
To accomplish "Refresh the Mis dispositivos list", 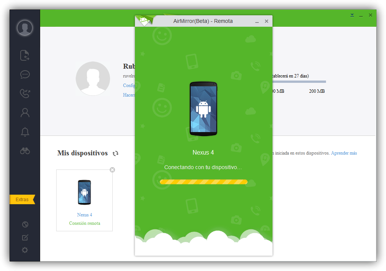I will point(115,153).
